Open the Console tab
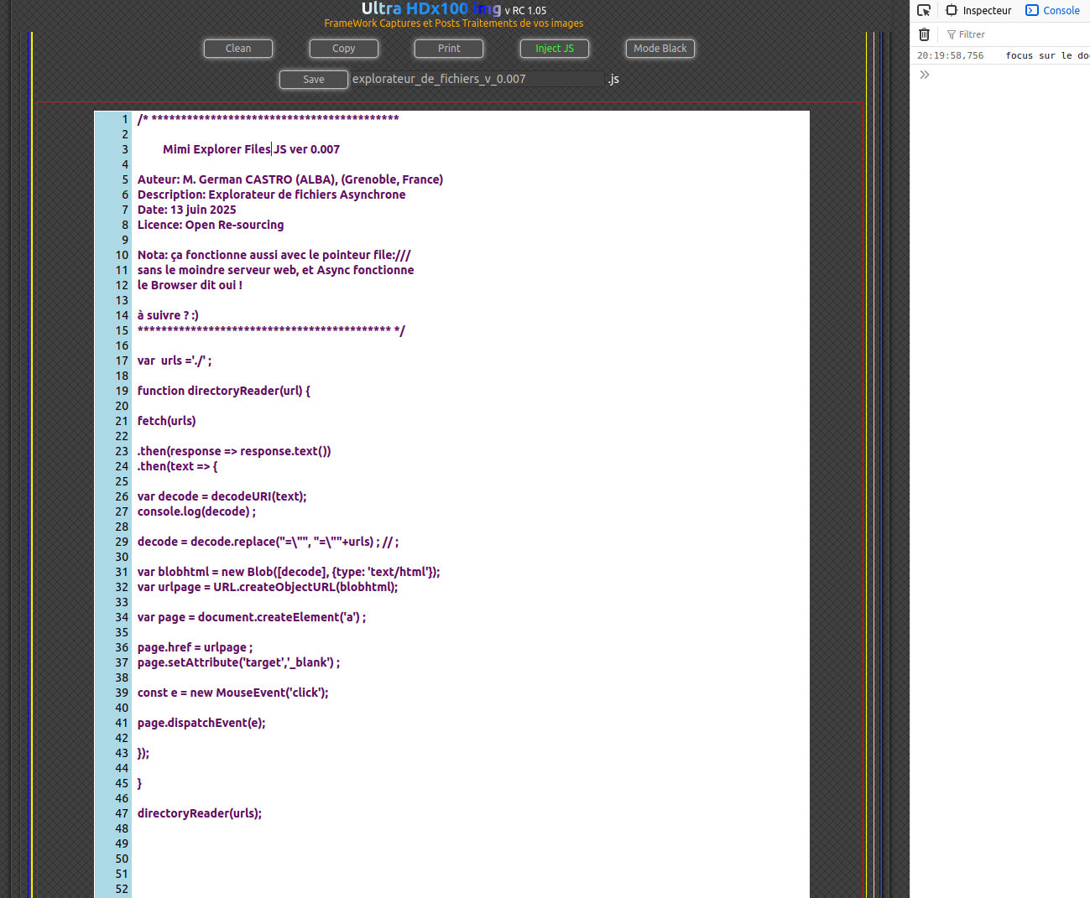1090x898 pixels. (1053, 10)
